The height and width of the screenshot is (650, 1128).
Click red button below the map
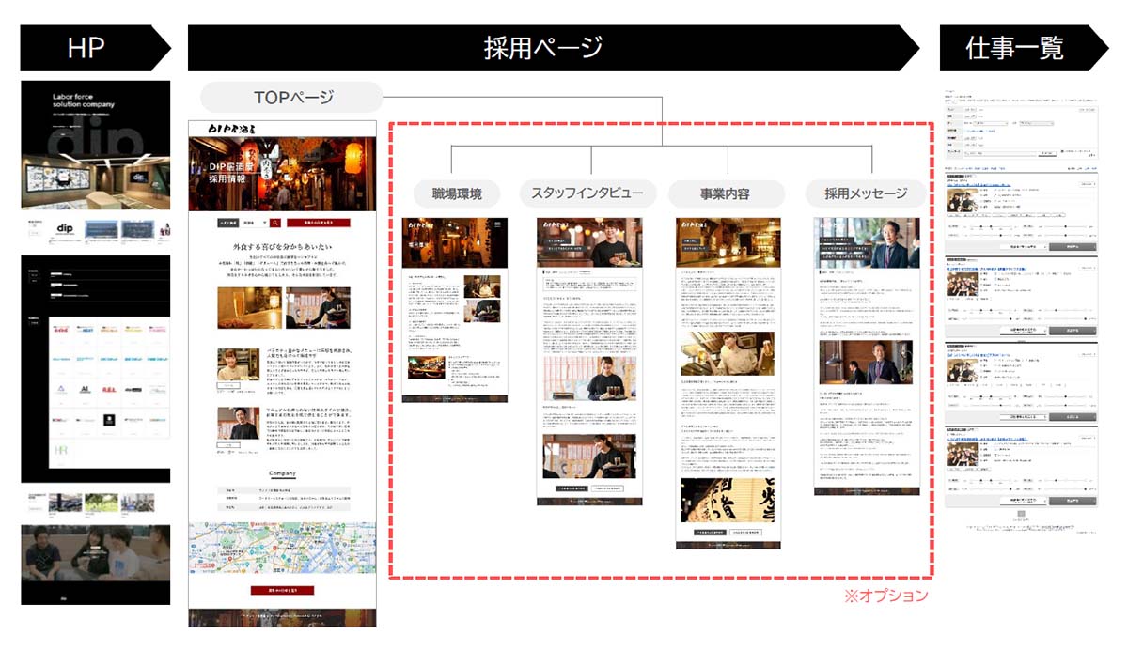(x=283, y=590)
